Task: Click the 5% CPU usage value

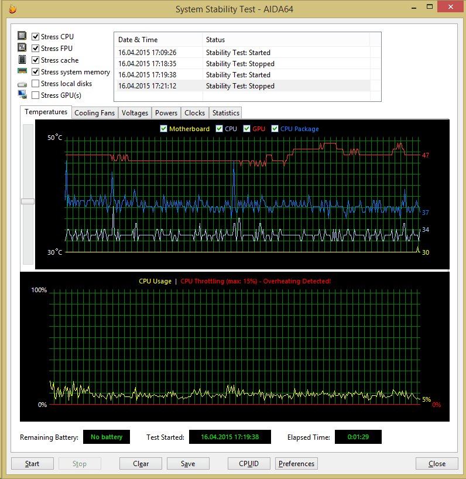Action: point(427,399)
